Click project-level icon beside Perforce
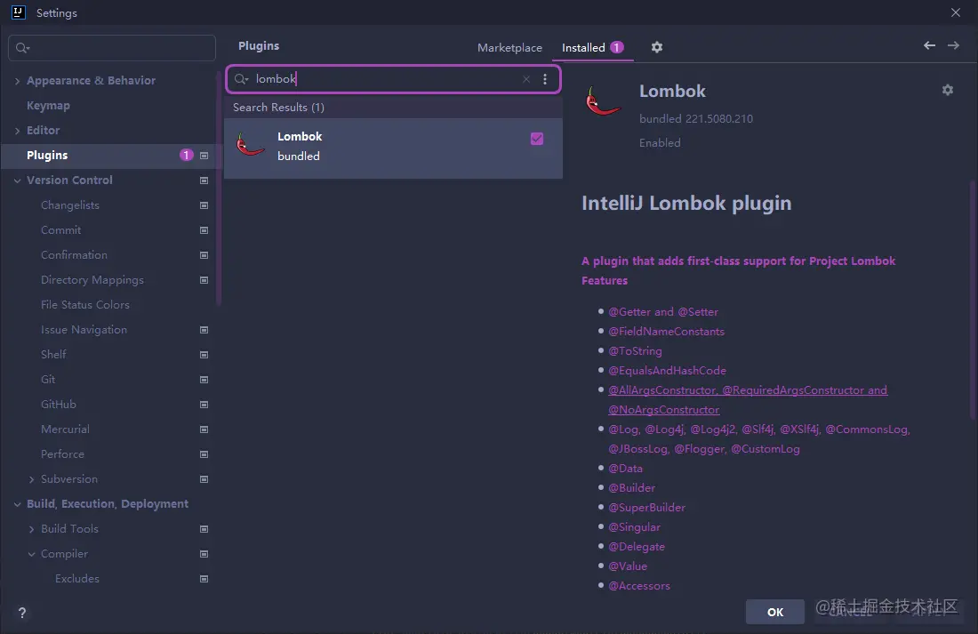 pos(204,454)
